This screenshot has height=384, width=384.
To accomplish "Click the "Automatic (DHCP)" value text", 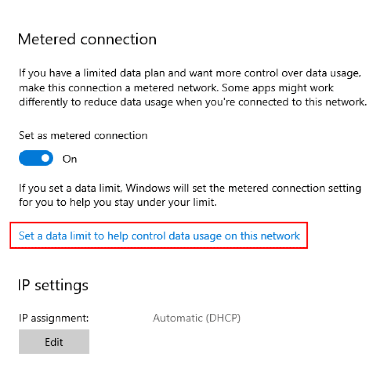I will point(197,318).
